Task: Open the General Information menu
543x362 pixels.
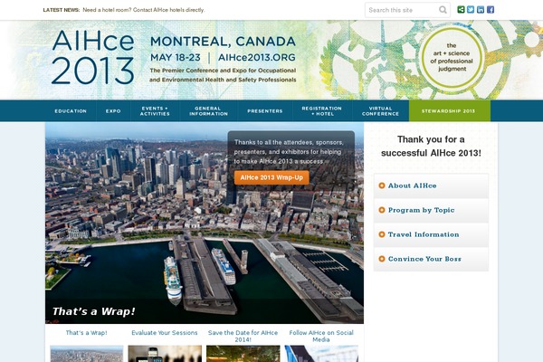Action: point(208,110)
